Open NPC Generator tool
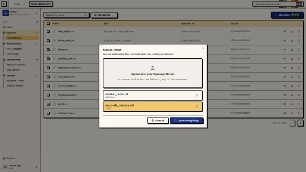The width and height of the screenshot is (306, 172). [14, 49]
